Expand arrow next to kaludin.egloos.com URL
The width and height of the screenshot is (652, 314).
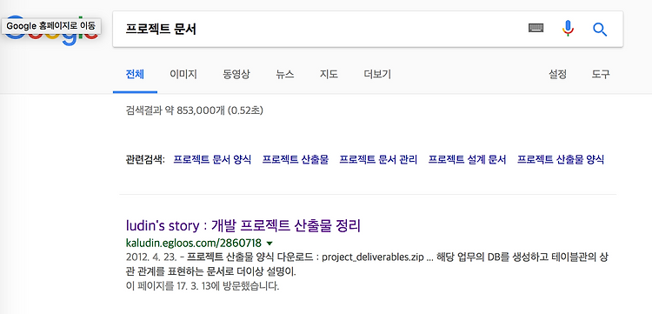point(269,243)
